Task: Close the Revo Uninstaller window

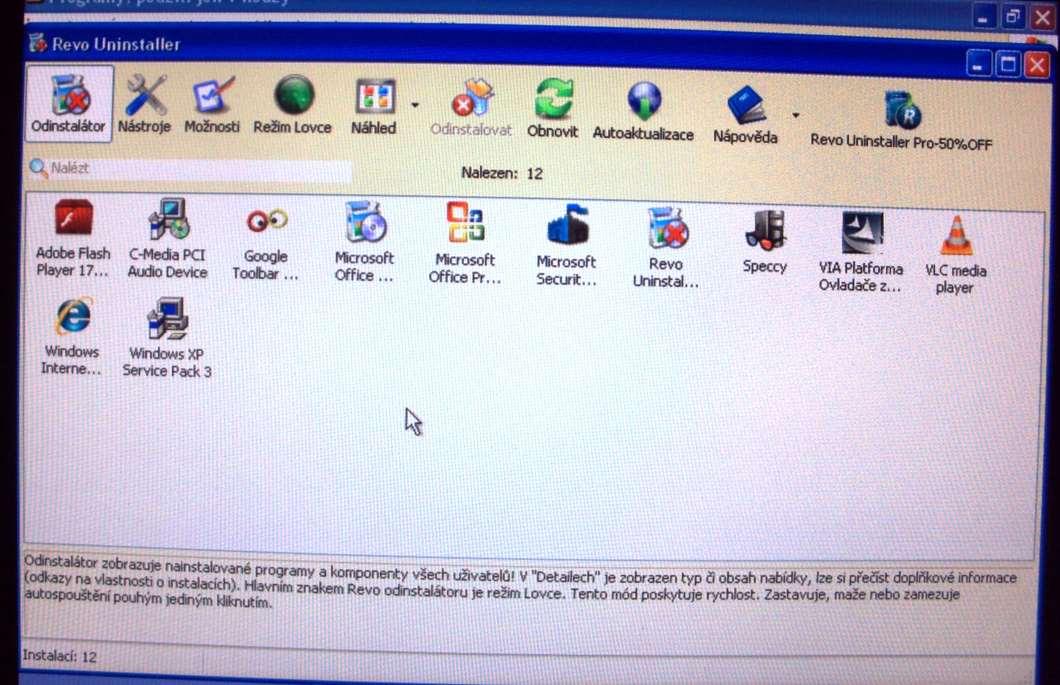Action: click(x=1037, y=64)
